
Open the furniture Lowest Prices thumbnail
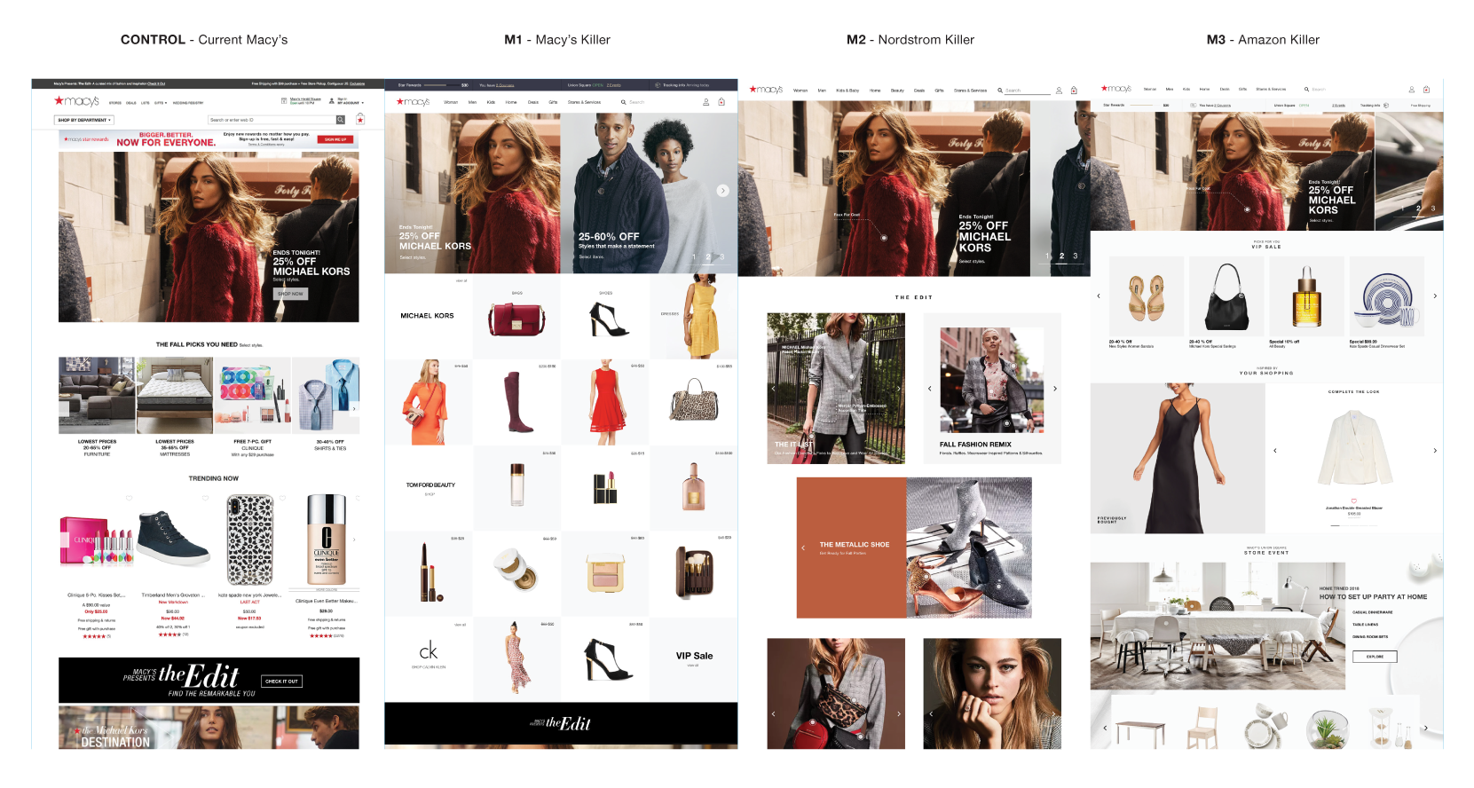[x=97, y=396]
